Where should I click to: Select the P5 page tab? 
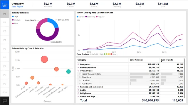click(x=5, y=49)
